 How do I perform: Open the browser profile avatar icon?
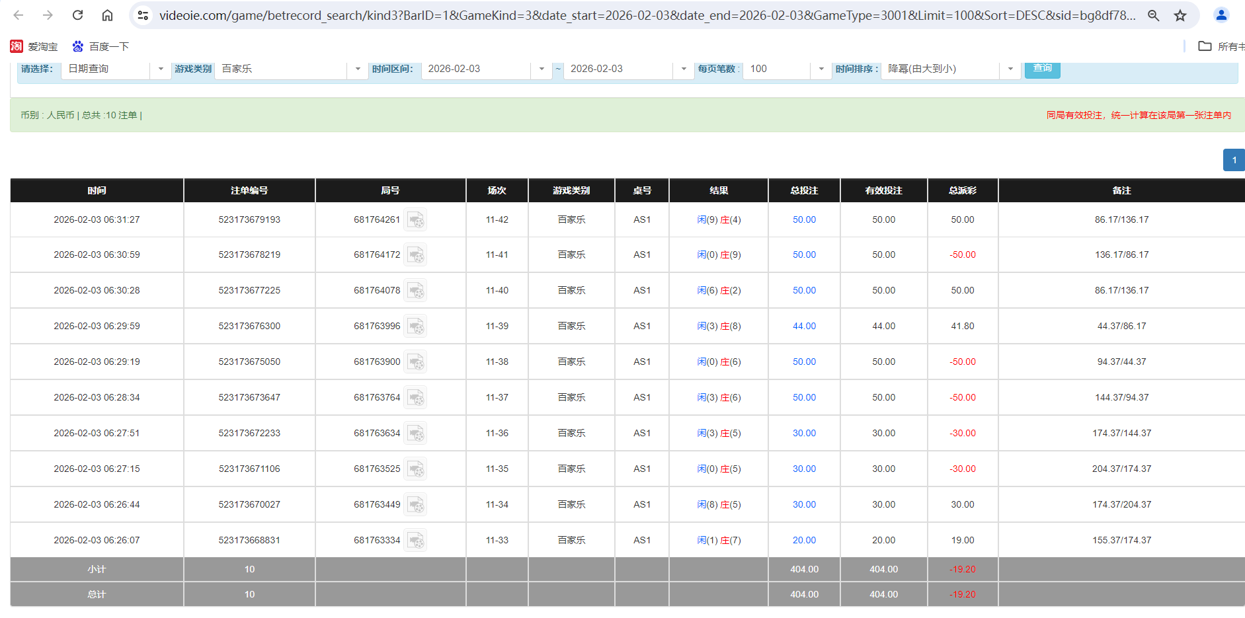click(1221, 15)
